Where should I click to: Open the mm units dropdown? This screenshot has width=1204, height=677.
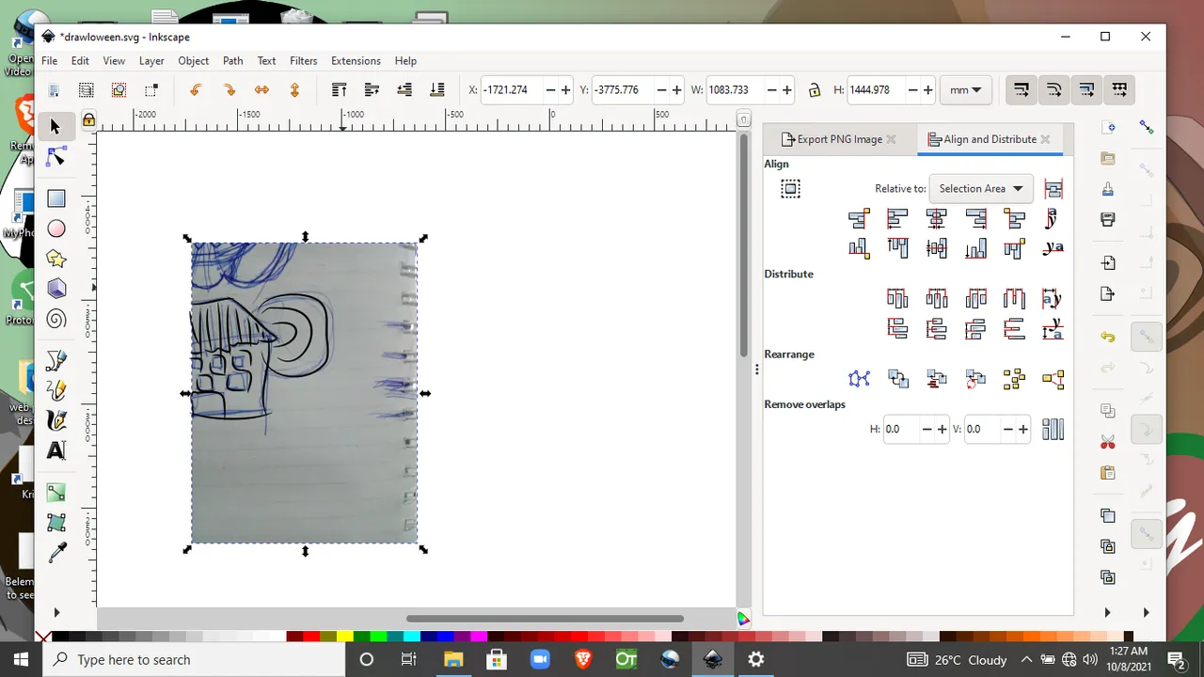point(965,90)
